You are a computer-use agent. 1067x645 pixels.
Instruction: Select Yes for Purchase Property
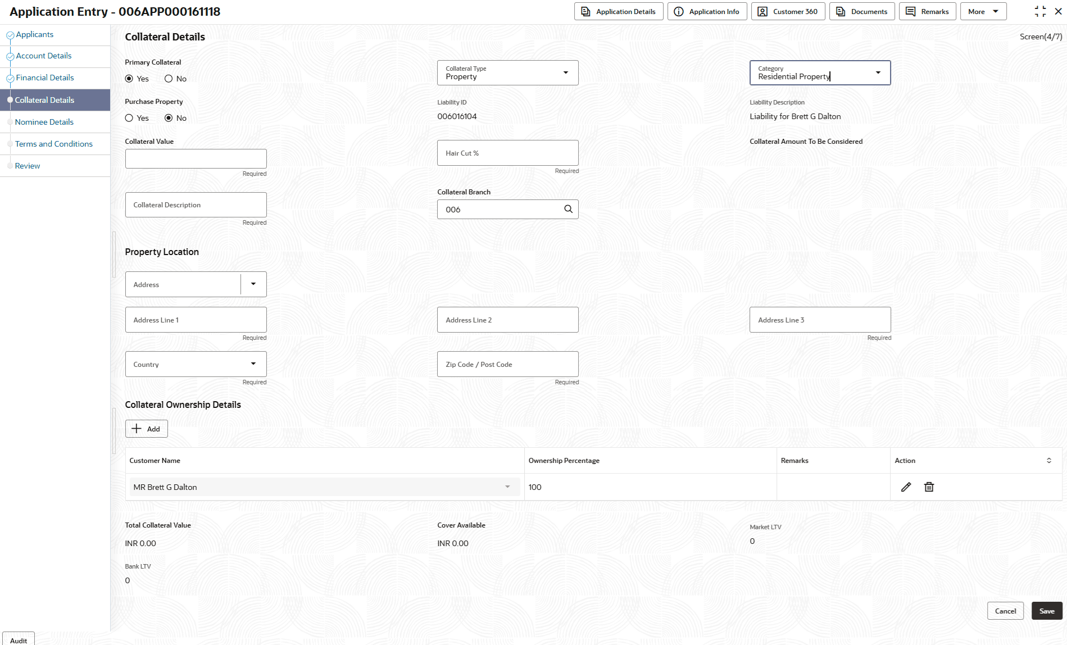coord(129,118)
